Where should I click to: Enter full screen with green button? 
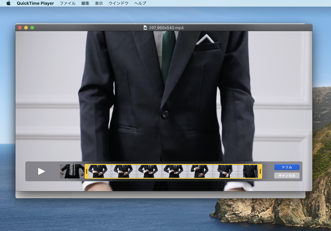tap(32, 28)
